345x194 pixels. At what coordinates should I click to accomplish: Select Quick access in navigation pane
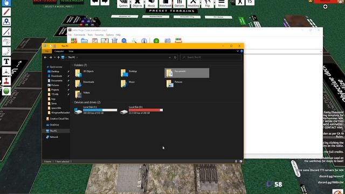[x=56, y=67]
